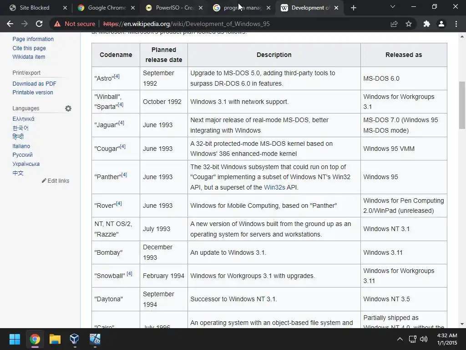Open the Wikidata item link

coord(29,57)
